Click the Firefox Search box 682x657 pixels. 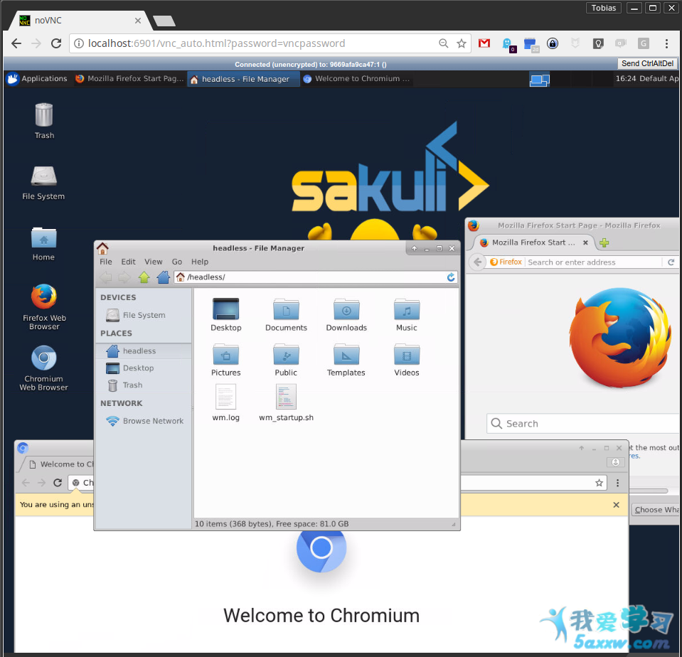coord(583,424)
